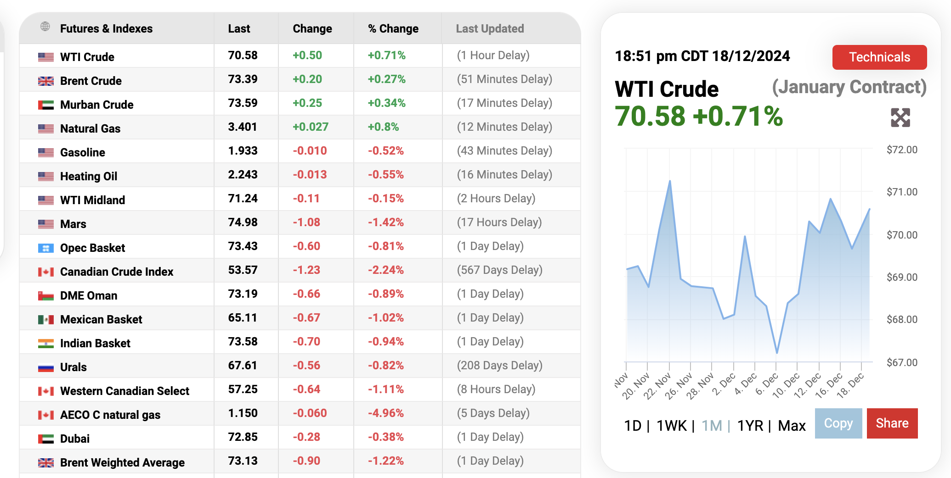Expand the WTI Crude chart fullscreen icon

pyautogui.click(x=900, y=117)
